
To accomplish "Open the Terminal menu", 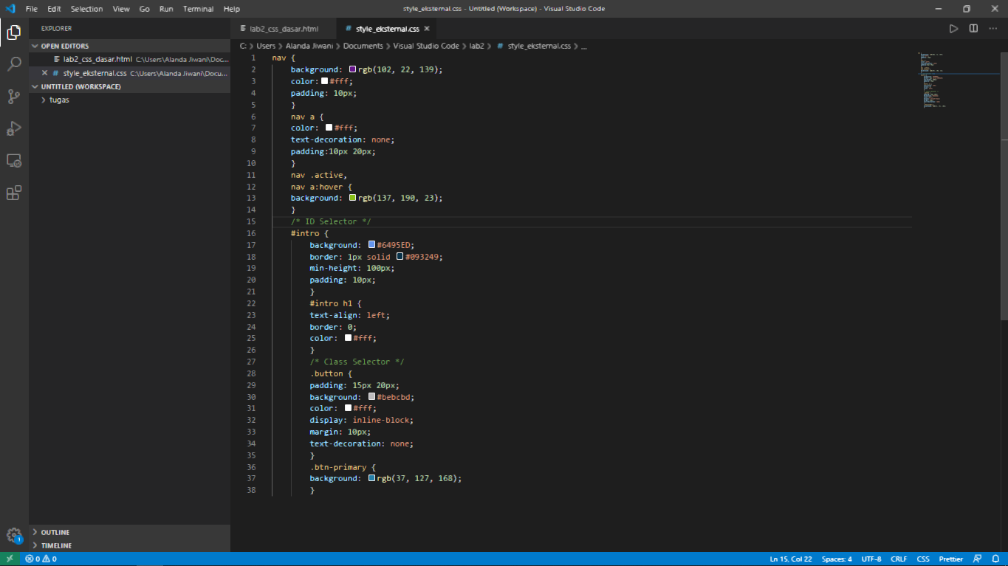I will (198, 9).
